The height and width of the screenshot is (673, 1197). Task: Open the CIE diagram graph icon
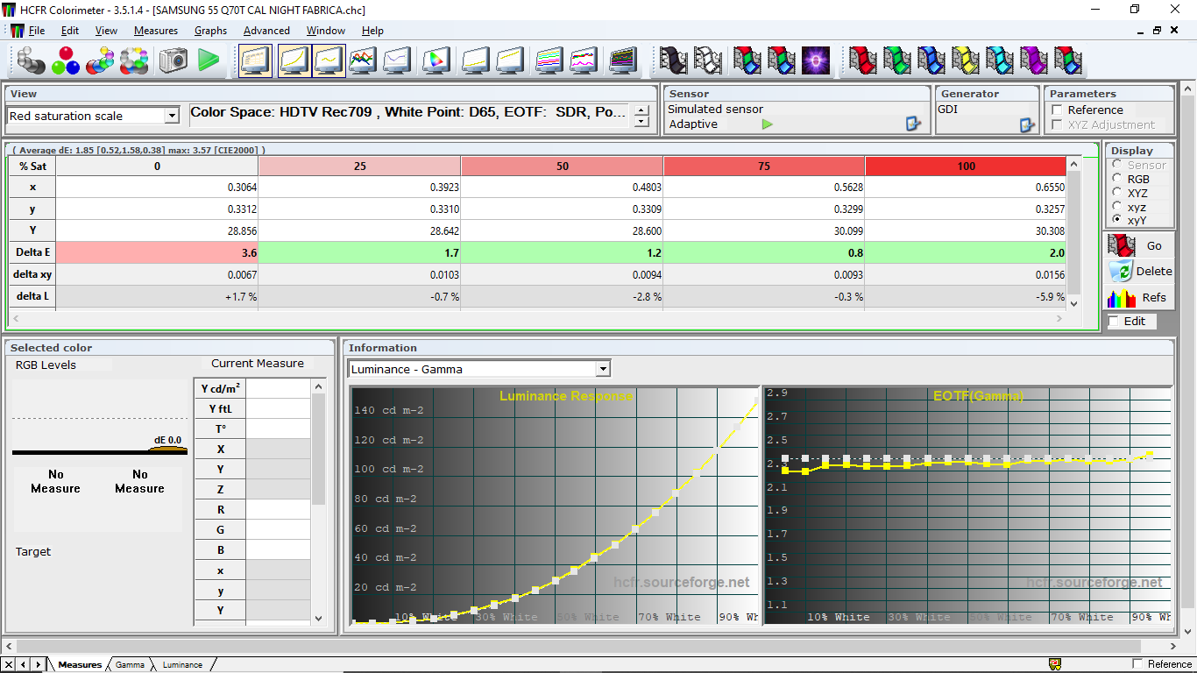pyautogui.click(x=436, y=60)
